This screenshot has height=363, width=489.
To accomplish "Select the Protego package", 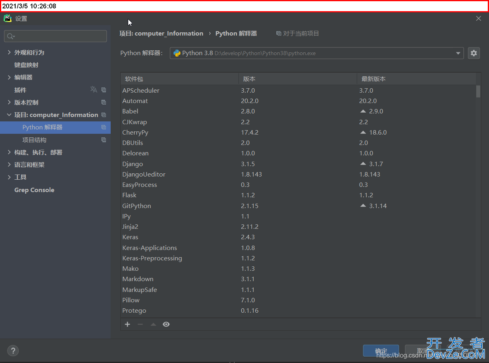I will tap(298, 310).
